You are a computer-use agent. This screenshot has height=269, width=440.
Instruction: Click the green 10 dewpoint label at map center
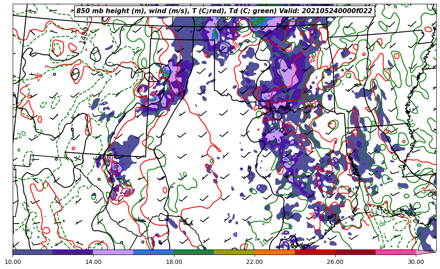click(x=183, y=176)
